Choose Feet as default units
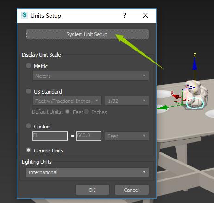 pos(67,112)
